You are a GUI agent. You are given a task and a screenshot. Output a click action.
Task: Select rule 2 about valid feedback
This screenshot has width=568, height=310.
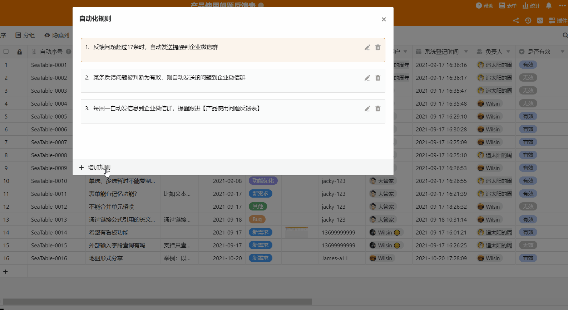233,81
